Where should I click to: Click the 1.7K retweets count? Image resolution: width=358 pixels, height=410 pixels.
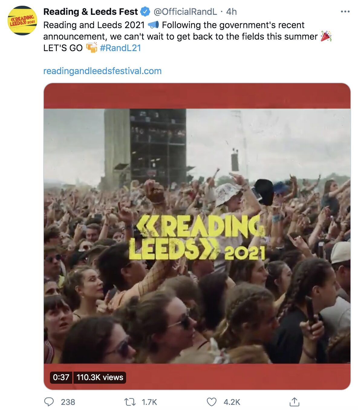click(149, 402)
